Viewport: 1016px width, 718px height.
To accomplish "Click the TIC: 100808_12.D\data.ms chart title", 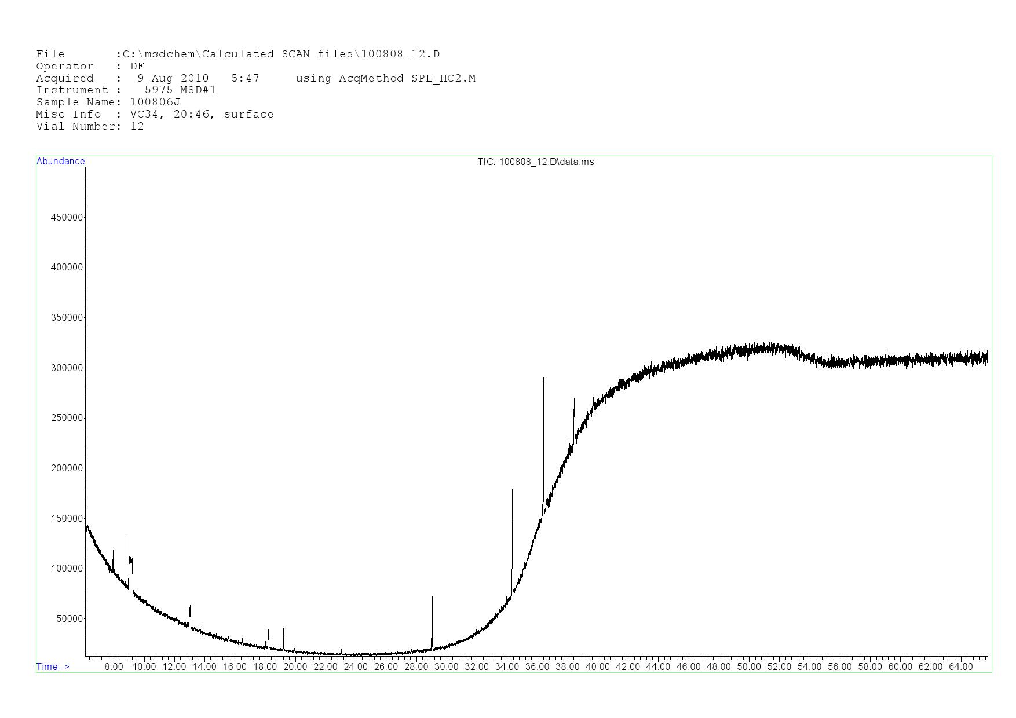I will [535, 162].
